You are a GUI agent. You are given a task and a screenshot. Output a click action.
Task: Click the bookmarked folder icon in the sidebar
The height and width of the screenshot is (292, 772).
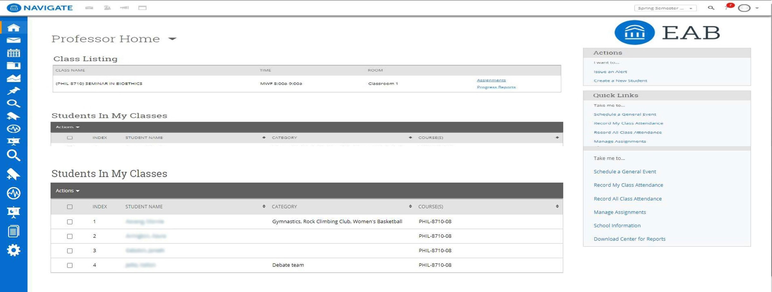click(14, 66)
